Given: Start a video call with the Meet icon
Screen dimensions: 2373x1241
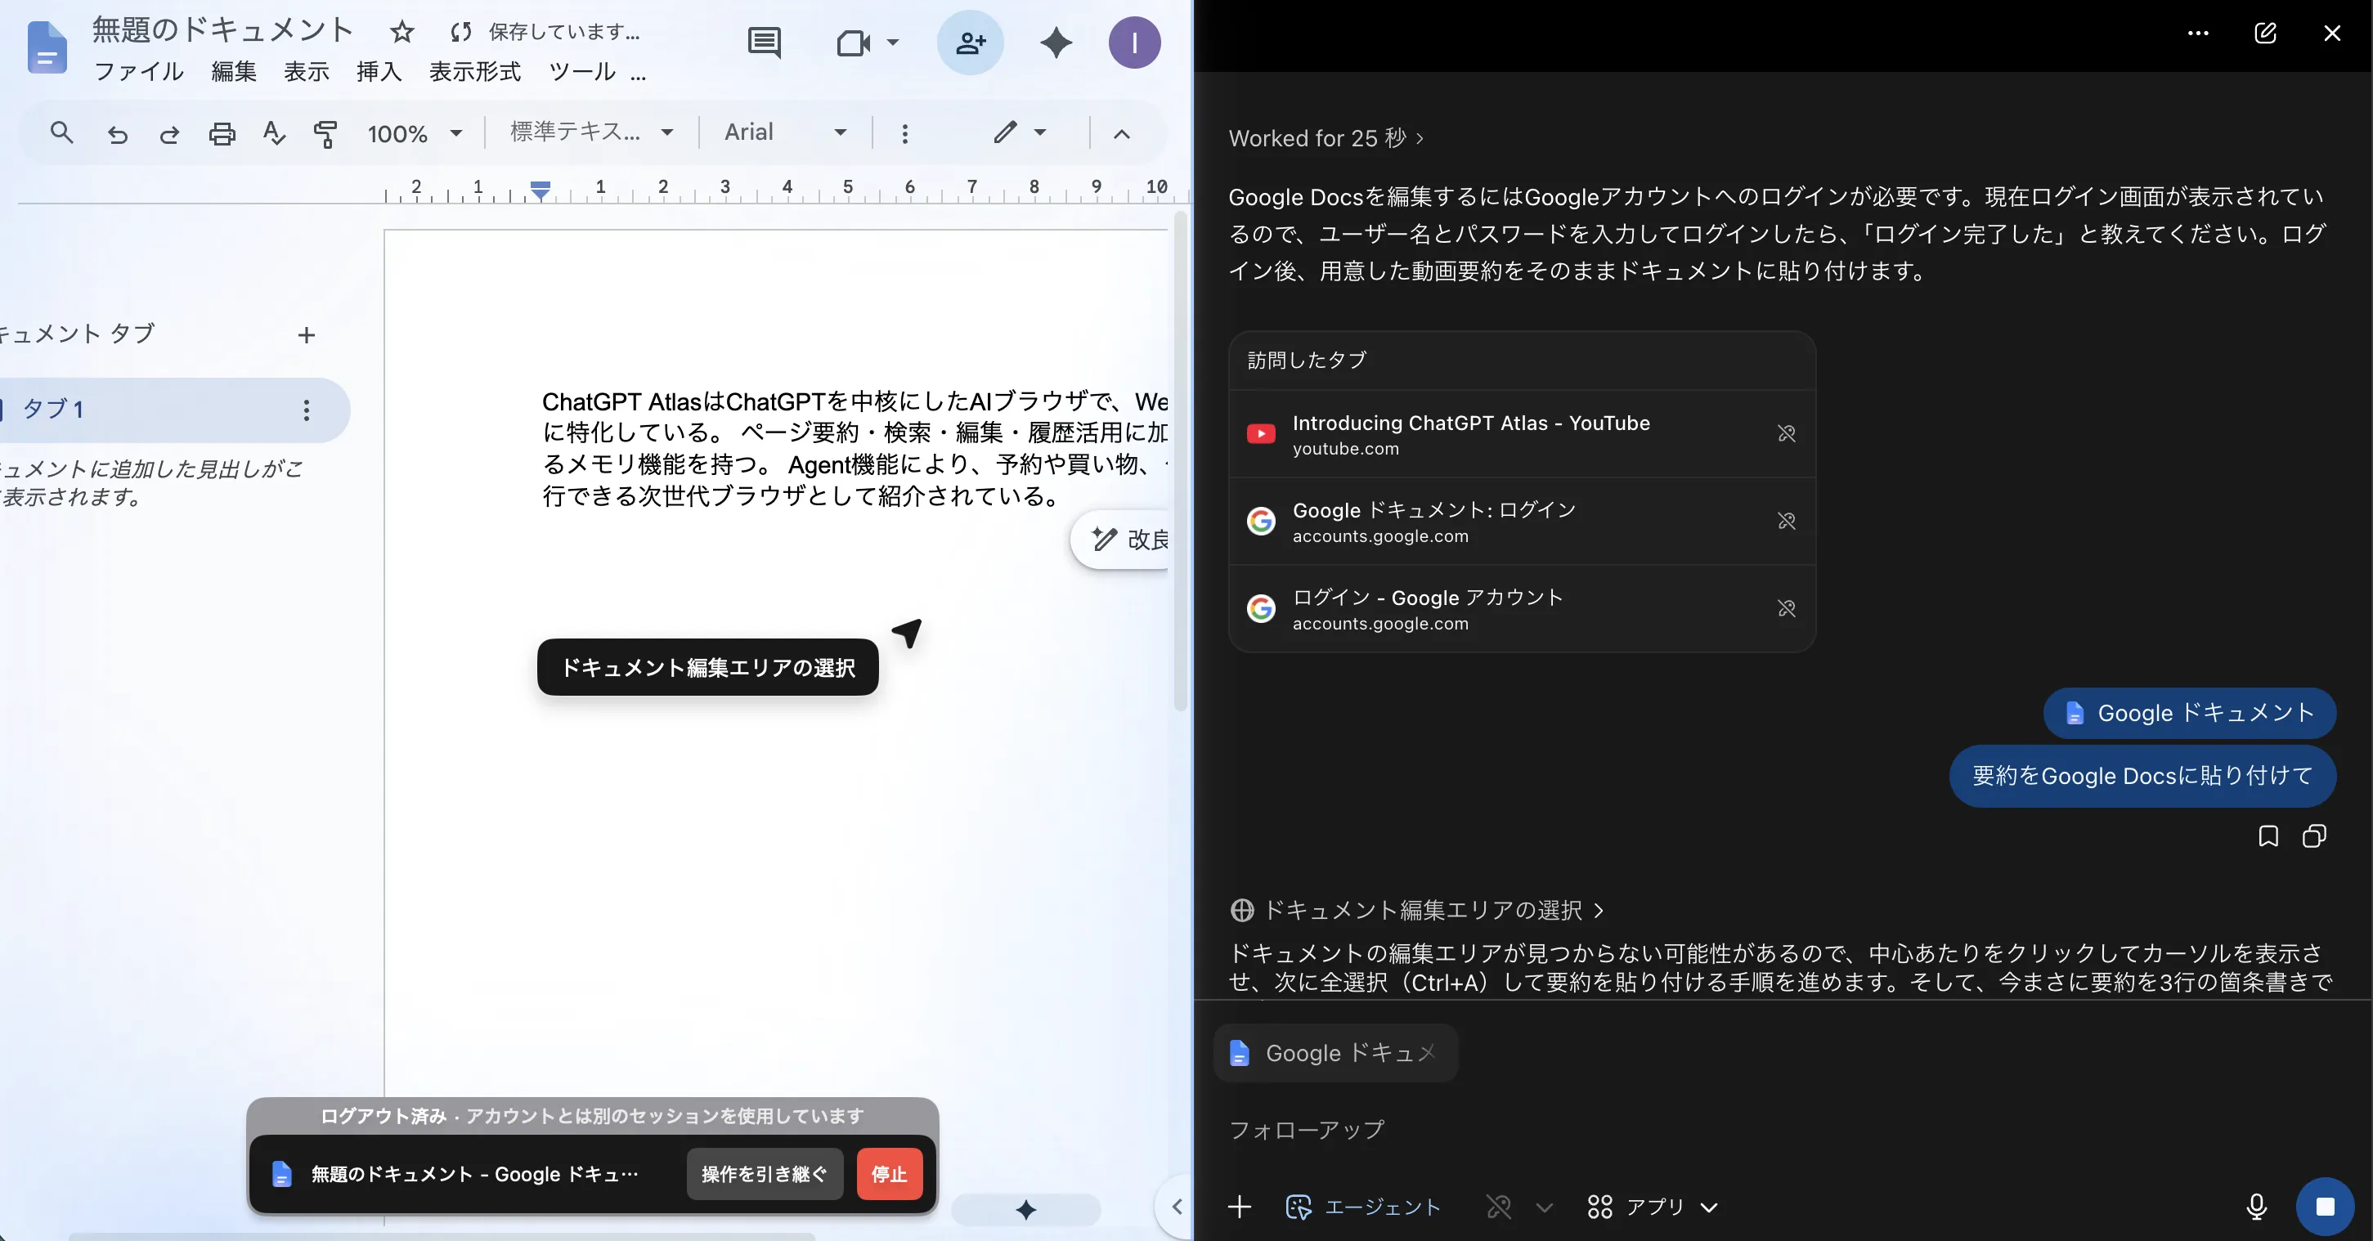Looking at the screenshot, I should 853,43.
